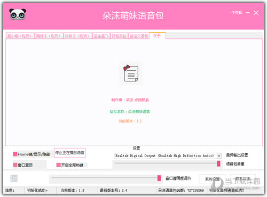Image resolution: width=267 pixels, height=197 pixels.
Task: Click the 系统设置 button
Action: (213, 179)
